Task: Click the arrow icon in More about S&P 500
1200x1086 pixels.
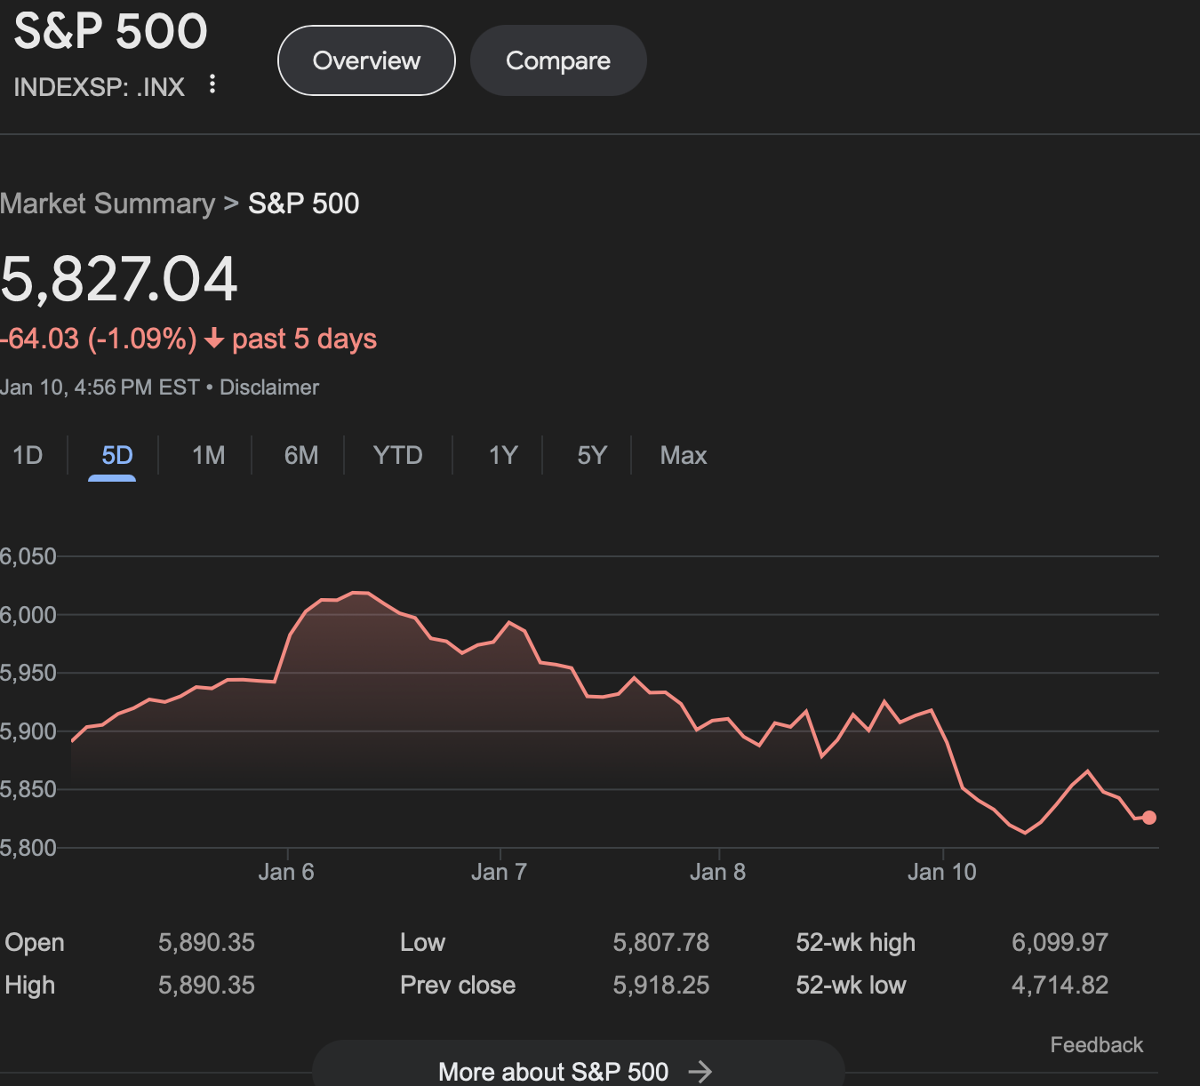Action: click(700, 1071)
